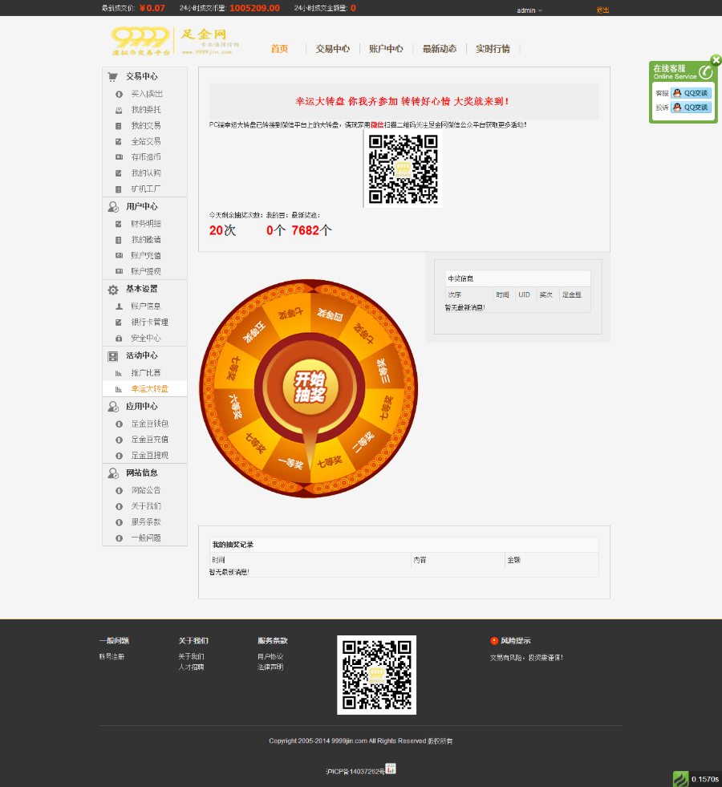Click the icon next to 我的邀请
The width and height of the screenshot is (722, 787).
click(119, 240)
